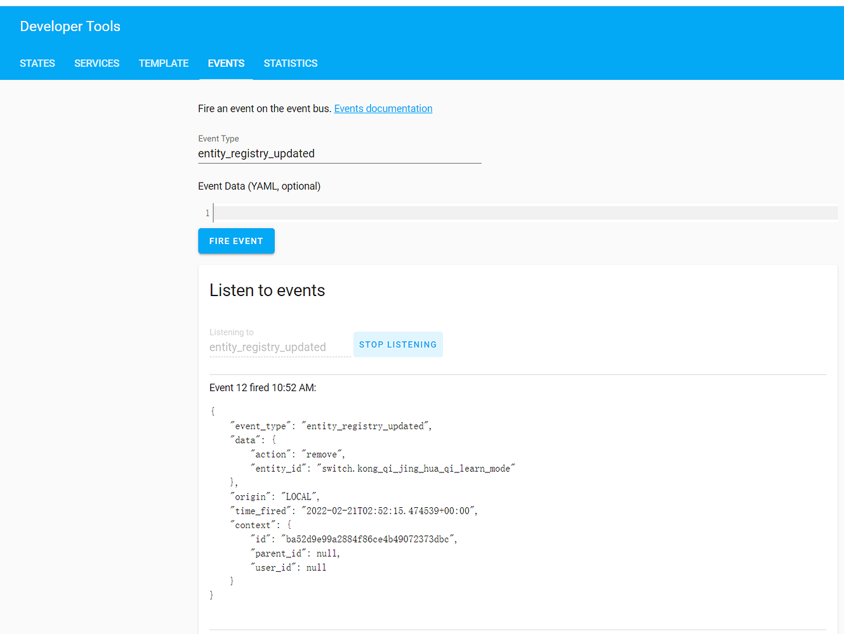The width and height of the screenshot is (844, 634).
Task: Click the Event Type input field
Action: click(x=340, y=153)
